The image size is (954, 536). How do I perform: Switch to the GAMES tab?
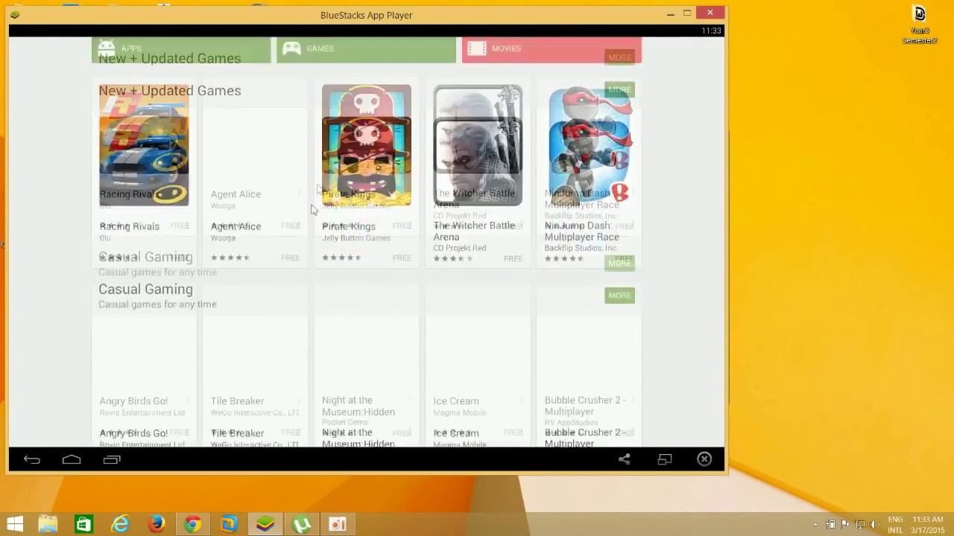tap(366, 48)
